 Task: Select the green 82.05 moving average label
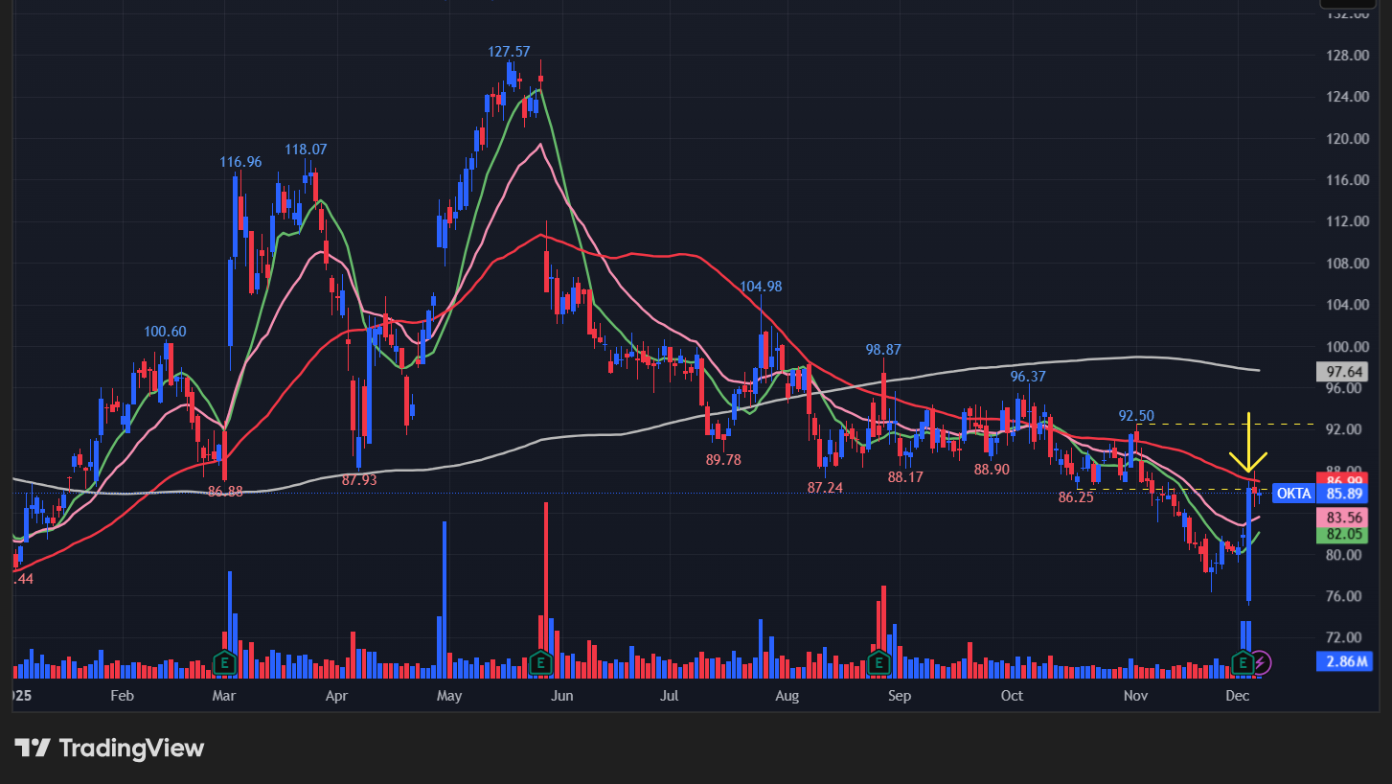1343,534
